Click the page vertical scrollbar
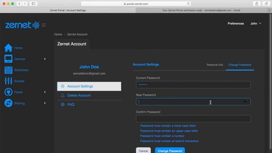The width and height of the screenshot is (272, 153). coord(270,82)
